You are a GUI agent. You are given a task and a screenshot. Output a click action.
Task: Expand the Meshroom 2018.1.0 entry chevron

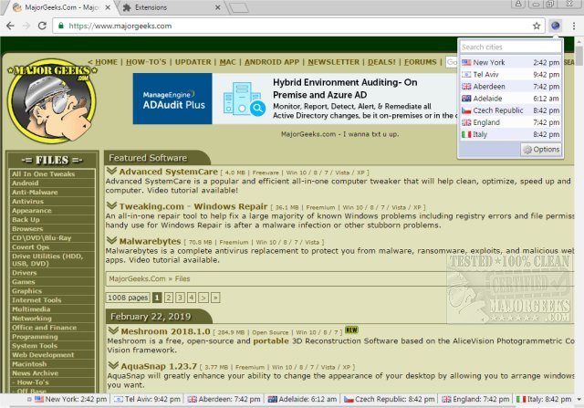112,330
